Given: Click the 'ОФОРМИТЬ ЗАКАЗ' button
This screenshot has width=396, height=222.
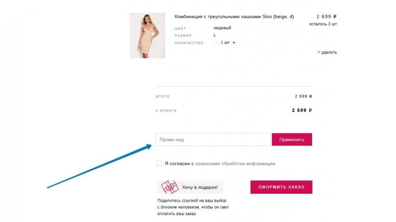Looking at the screenshot, I should (281, 187).
